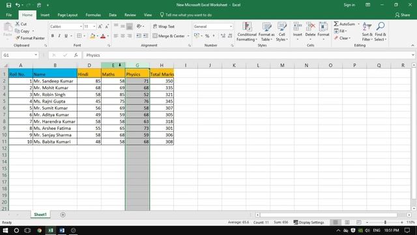
Task: Click the Tell me what you want to do box
Action: (186, 15)
